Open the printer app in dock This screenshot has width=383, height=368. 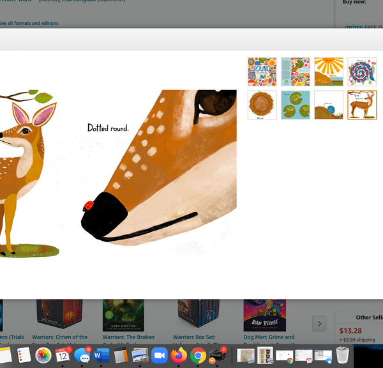click(217, 355)
